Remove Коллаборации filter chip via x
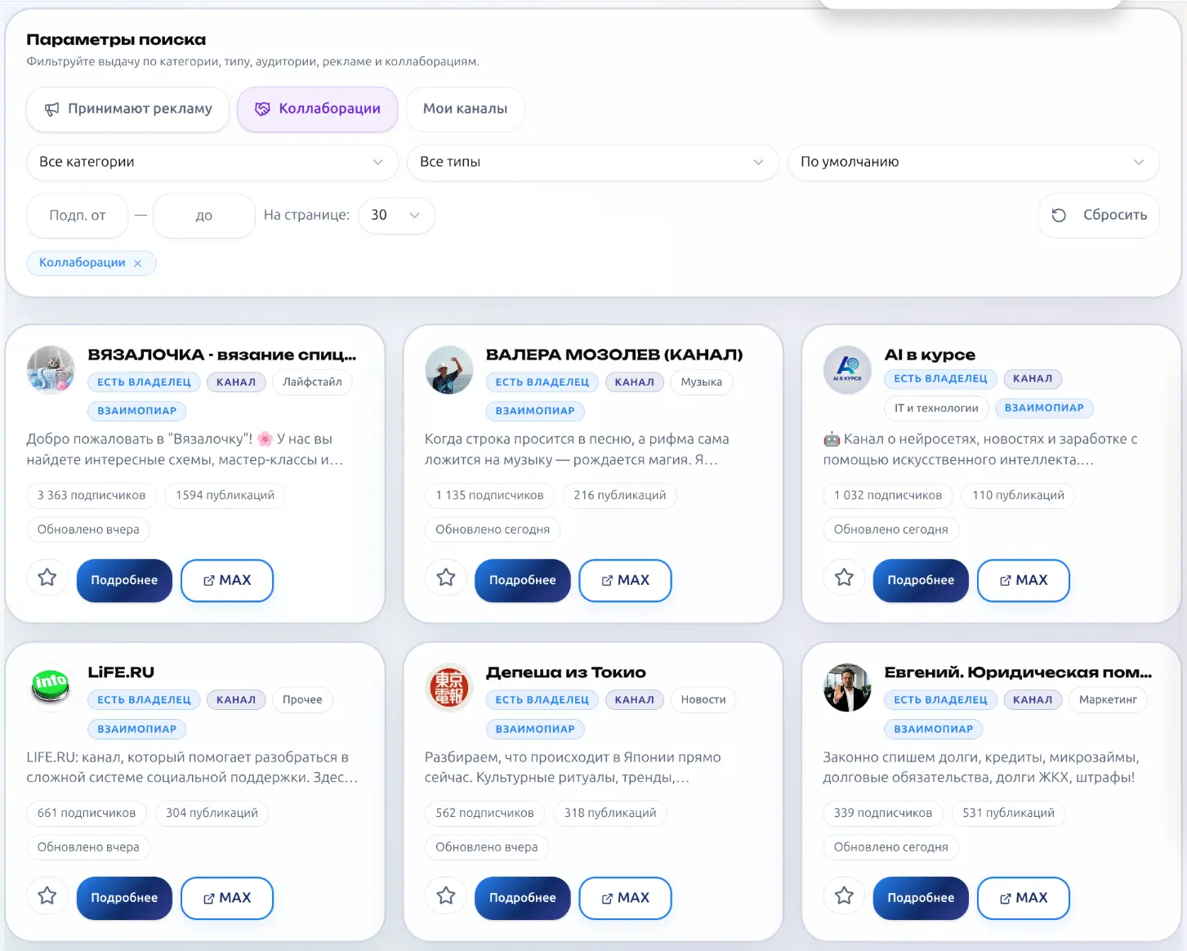 click(138, 263)
